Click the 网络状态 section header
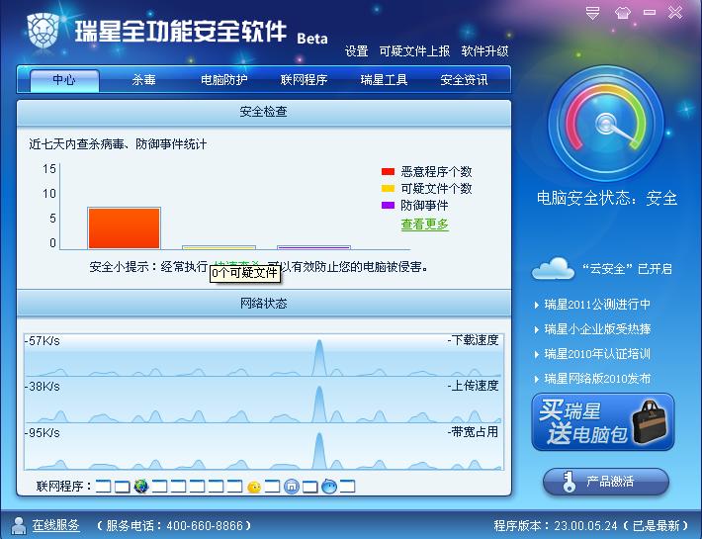This screenshot has width=702, height=539. click(264, 304)
